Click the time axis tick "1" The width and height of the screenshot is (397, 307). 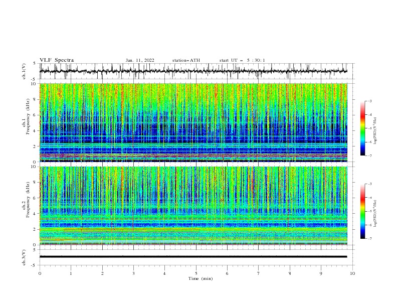coord(71,273)
